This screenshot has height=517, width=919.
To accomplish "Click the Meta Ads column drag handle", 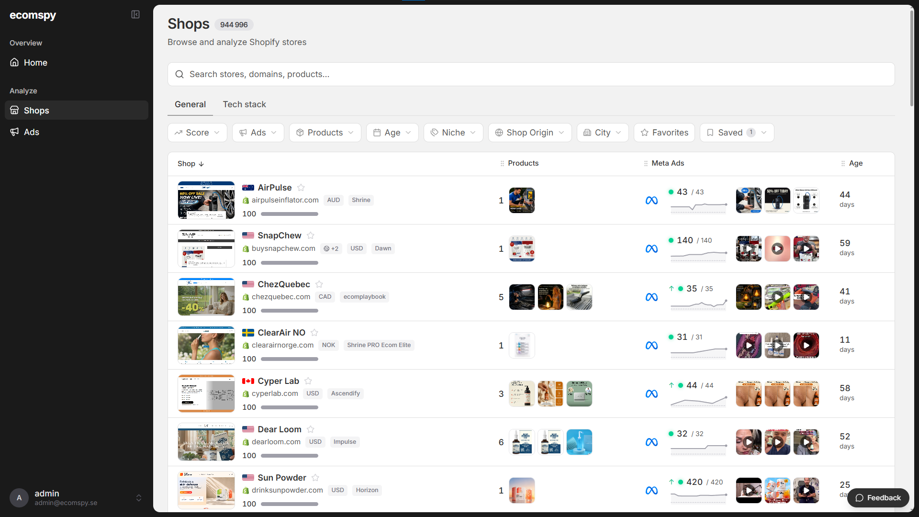I will pyautogui.click(x=646, y=164).
